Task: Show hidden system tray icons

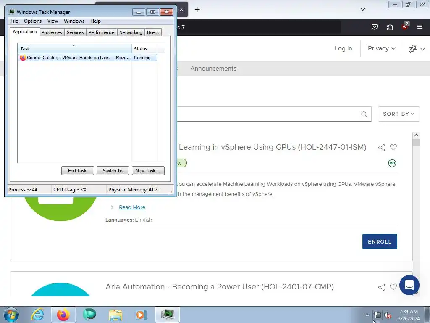Action: [367, 315]
